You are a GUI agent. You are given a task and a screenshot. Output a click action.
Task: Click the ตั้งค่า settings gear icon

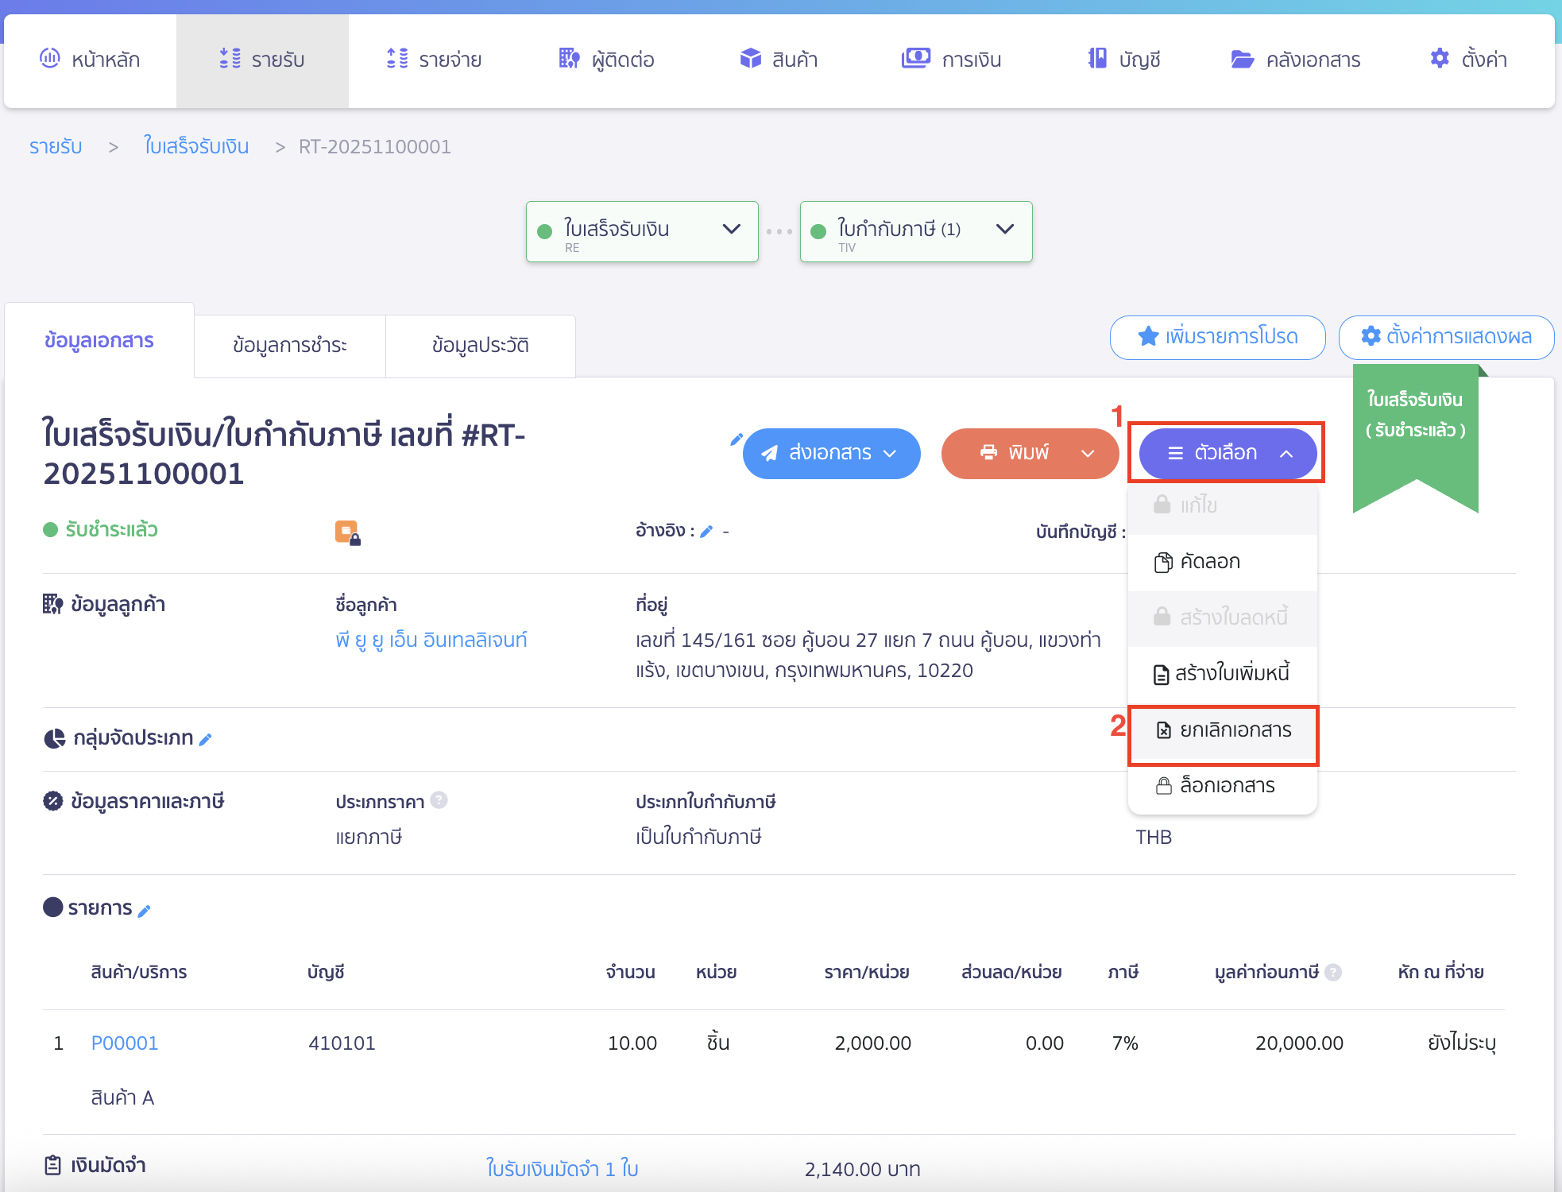pos(1440,58)
